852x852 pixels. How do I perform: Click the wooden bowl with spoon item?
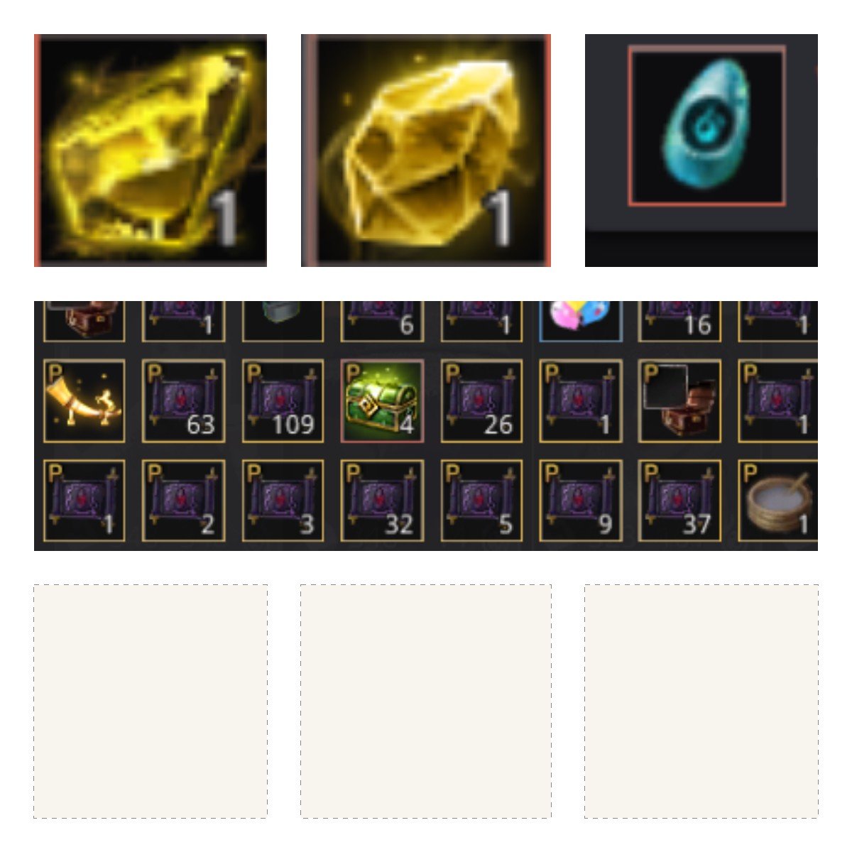coord(778,501)
